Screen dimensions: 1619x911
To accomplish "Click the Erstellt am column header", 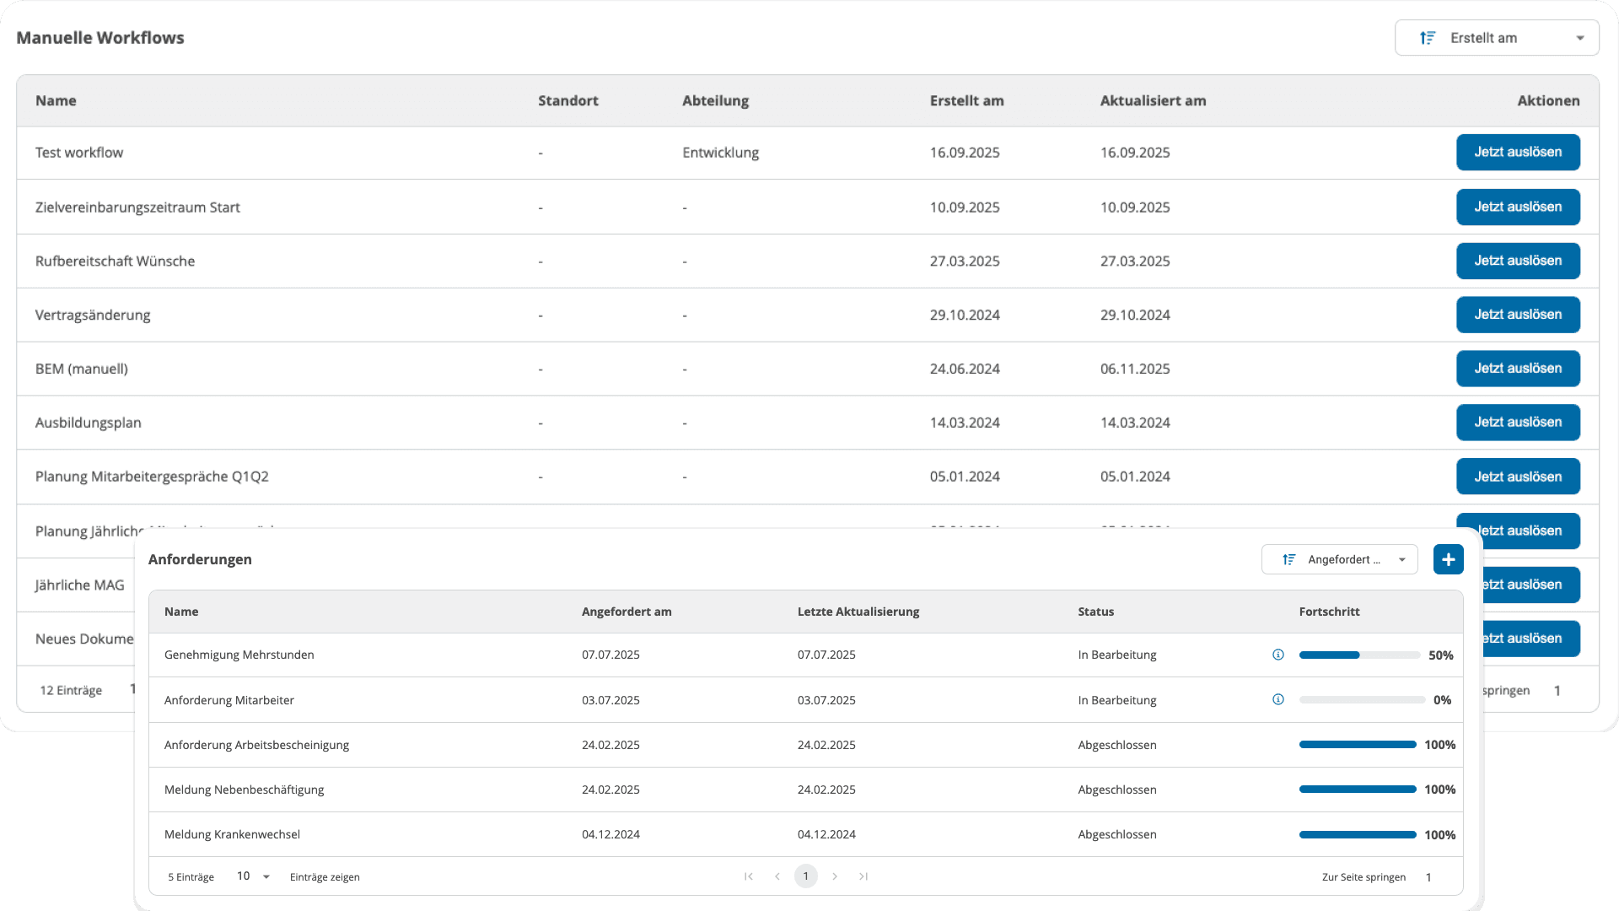I will pyautogui.click(x=966, y=100).
